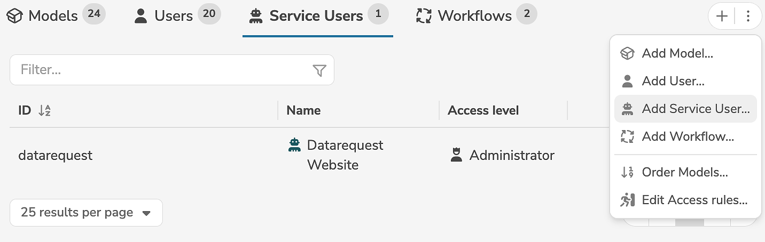
Task: Select Order Models menu option
Action: tap(684, 172)
